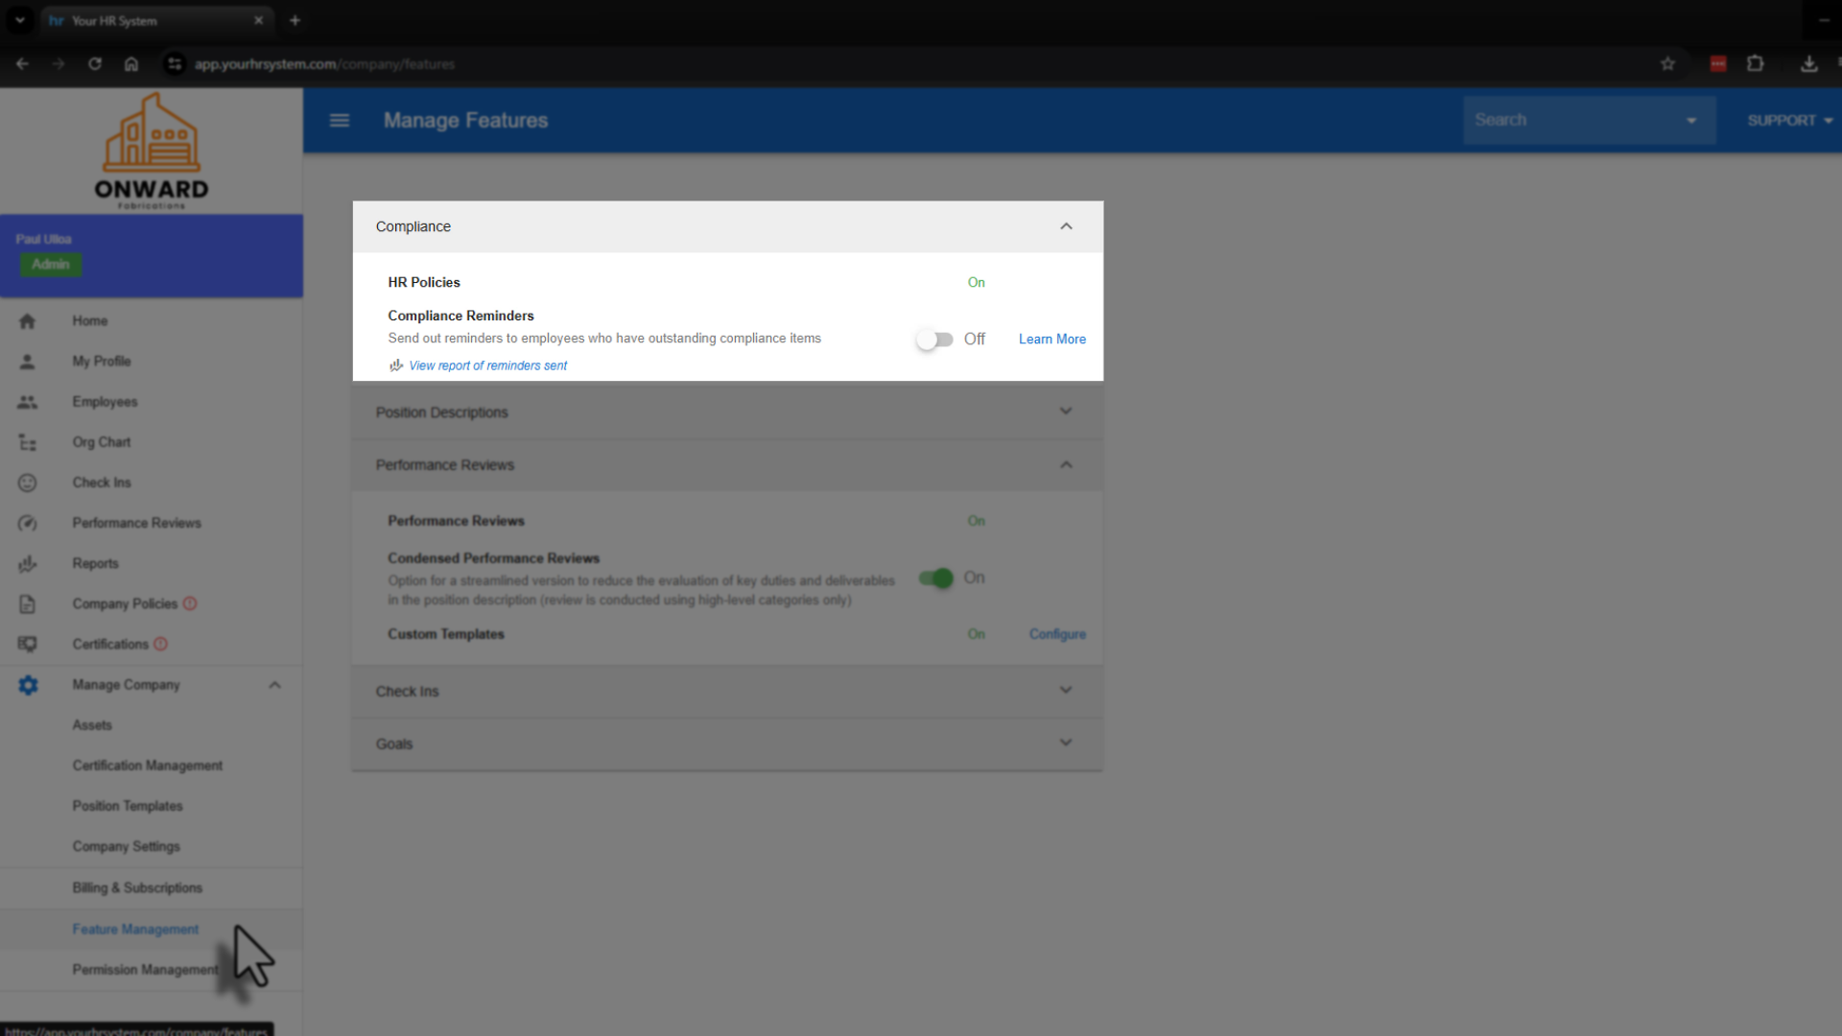Click the Performance Reviews gauge icon
This screenshot has width=1842, height=1036.
27,524
